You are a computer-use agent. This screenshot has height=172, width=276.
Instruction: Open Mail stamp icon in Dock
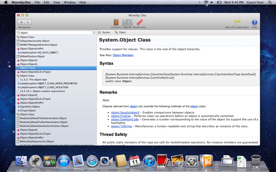(x=78, y=160)
